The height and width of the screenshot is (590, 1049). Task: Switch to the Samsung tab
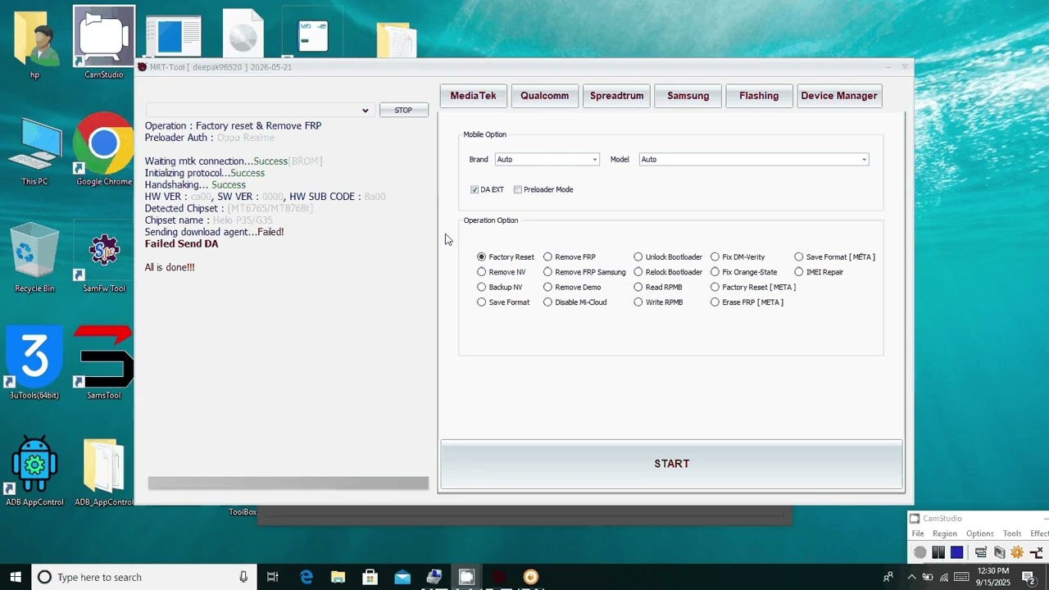(688, 96)
